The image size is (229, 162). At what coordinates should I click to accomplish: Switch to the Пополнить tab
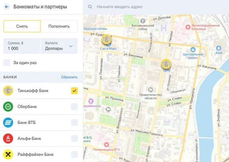click(x=59, y=26)
